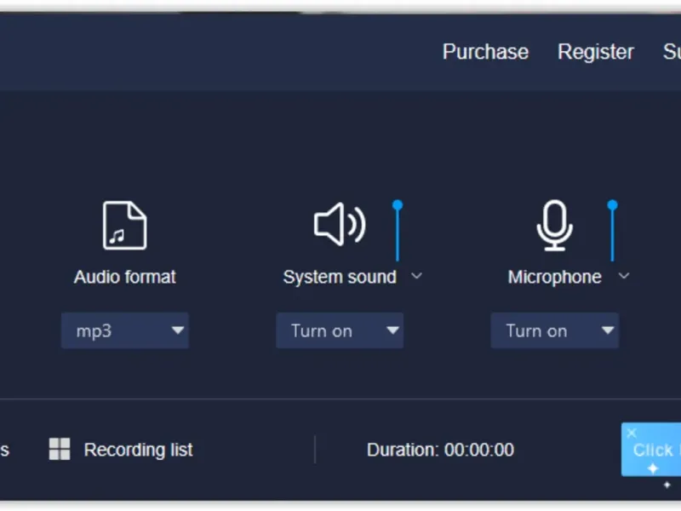Open the Register menu item
This screenshot has height=511, width=681.
[595, 52]
